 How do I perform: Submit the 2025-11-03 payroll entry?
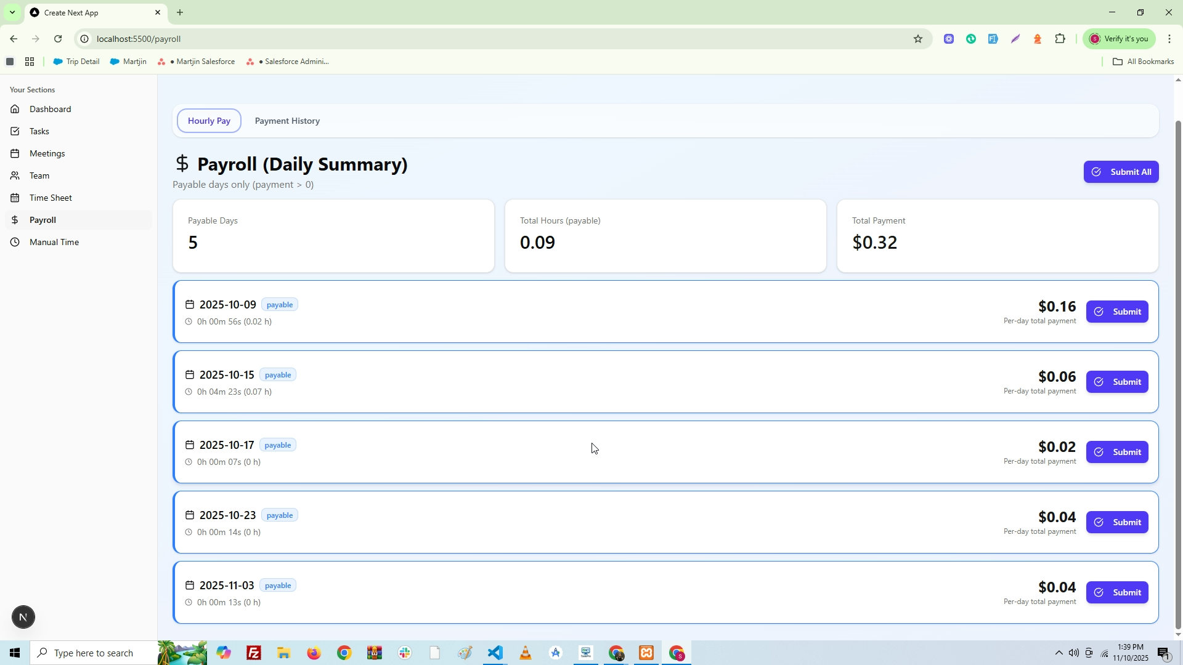coord(1117,592)
